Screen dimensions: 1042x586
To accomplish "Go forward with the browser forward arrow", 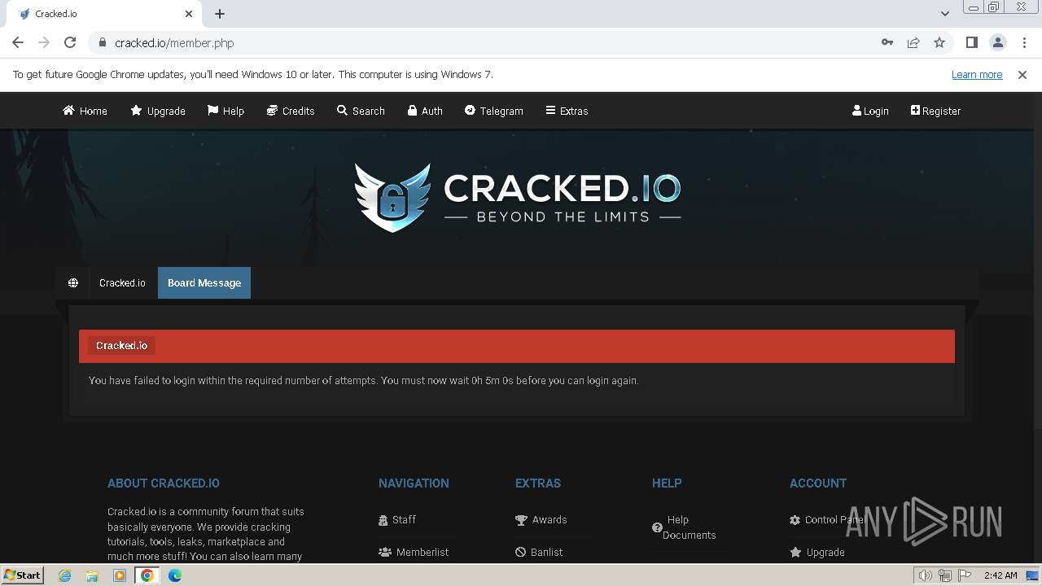I will point(44,42).
